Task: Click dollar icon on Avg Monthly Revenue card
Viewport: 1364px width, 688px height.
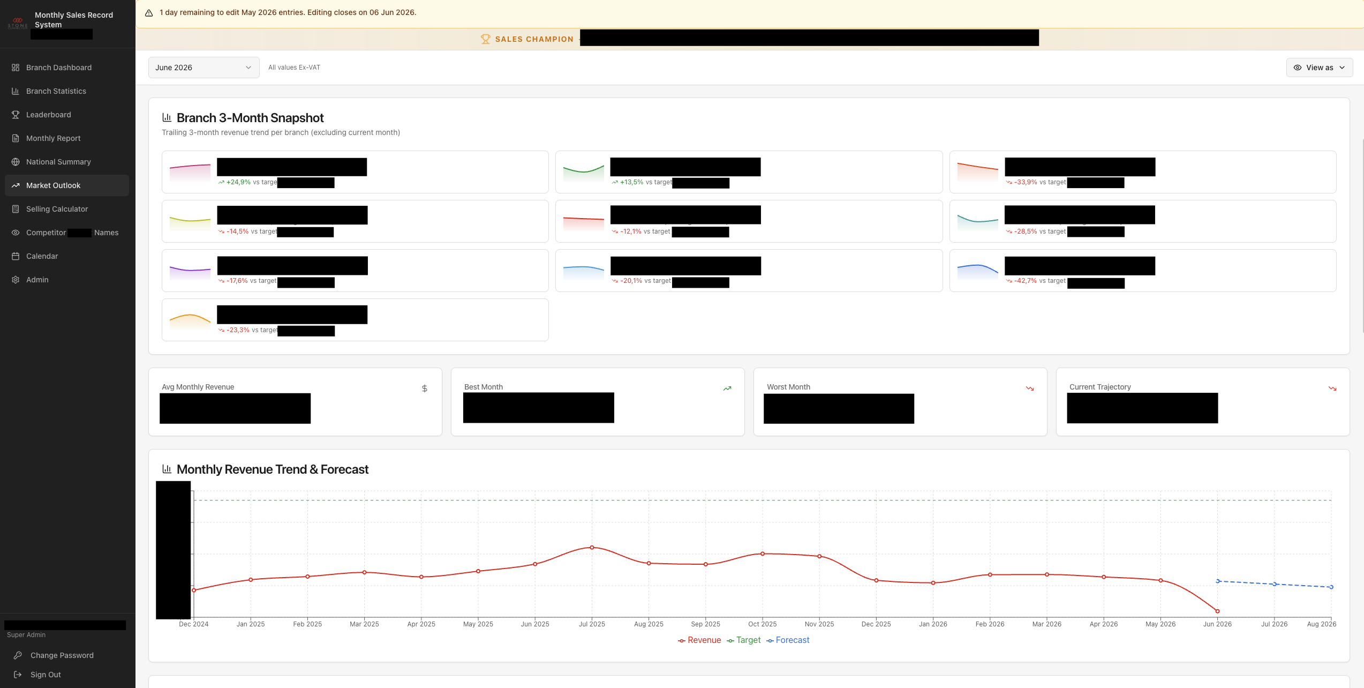Action: tap(425, 388)
